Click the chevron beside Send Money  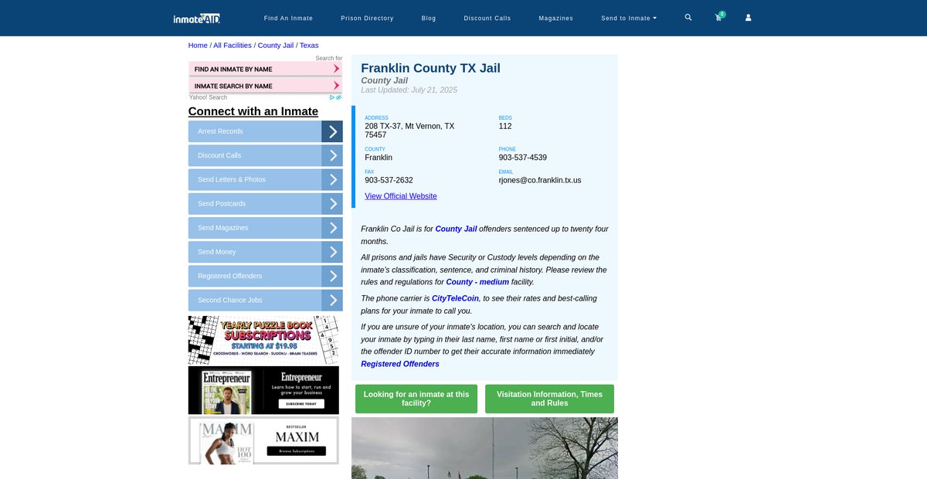point(332,252)
